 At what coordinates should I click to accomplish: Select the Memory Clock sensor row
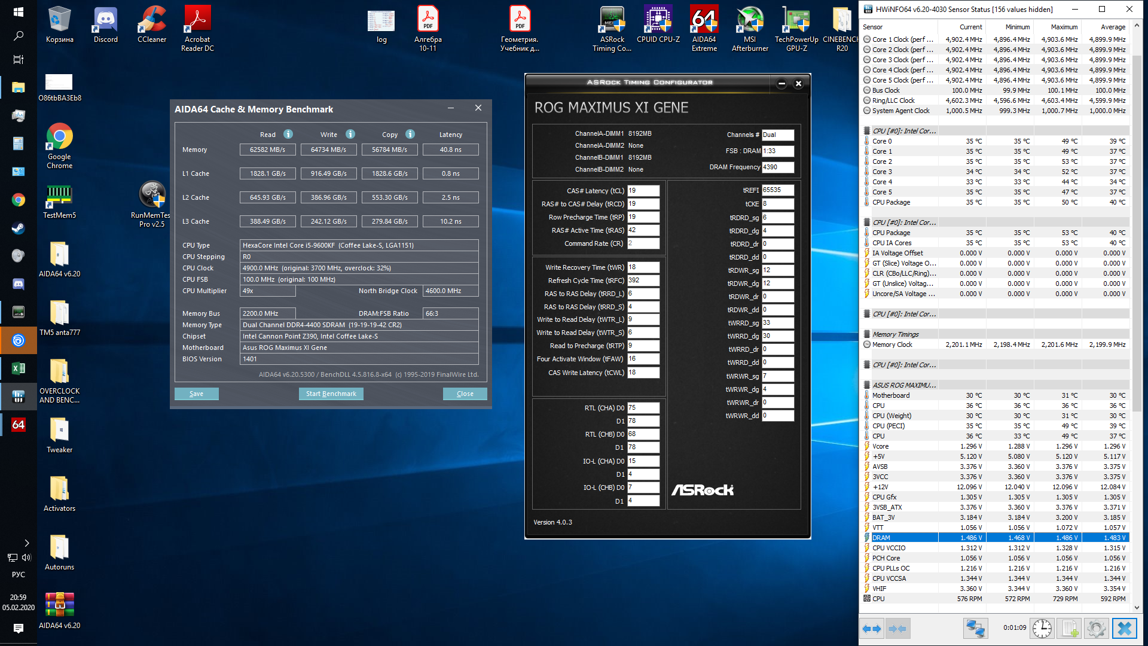tap(892, 345)
